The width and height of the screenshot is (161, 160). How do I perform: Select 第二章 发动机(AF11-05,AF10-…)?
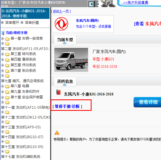coord(26,49)
